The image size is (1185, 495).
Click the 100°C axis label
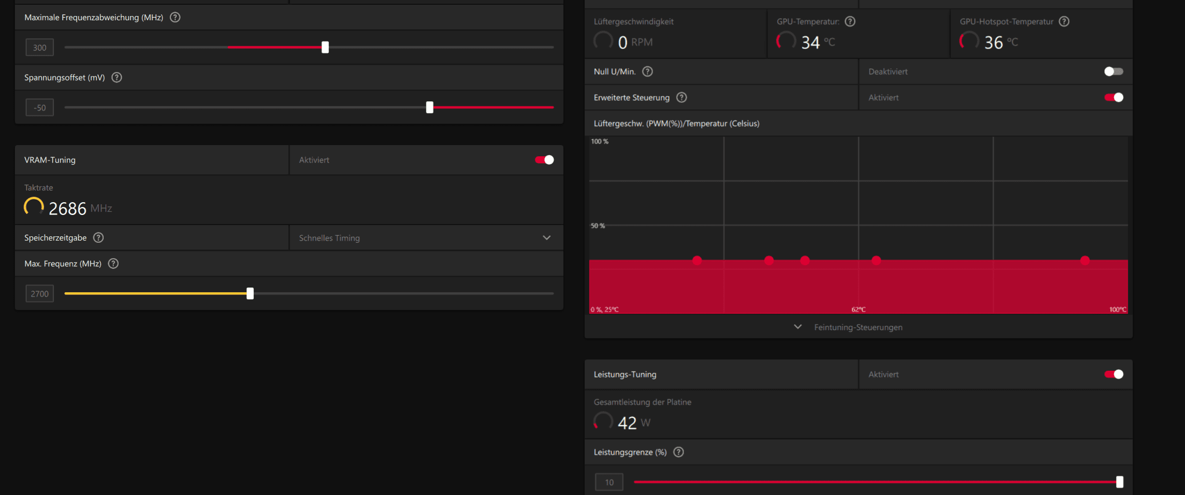1118,309
